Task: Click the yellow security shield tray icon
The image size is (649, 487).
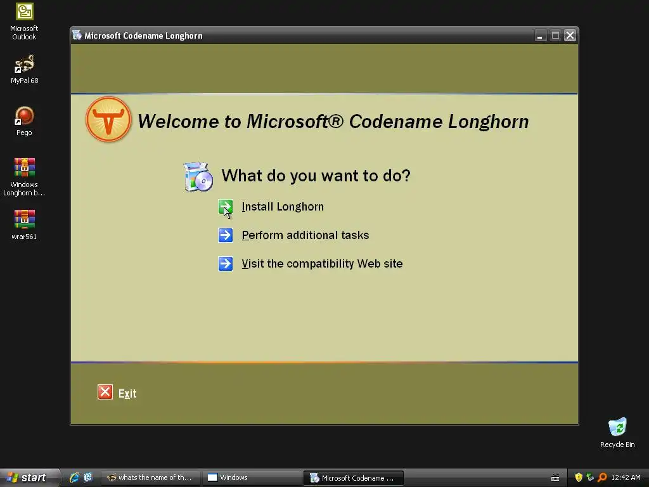Action: 579,477
